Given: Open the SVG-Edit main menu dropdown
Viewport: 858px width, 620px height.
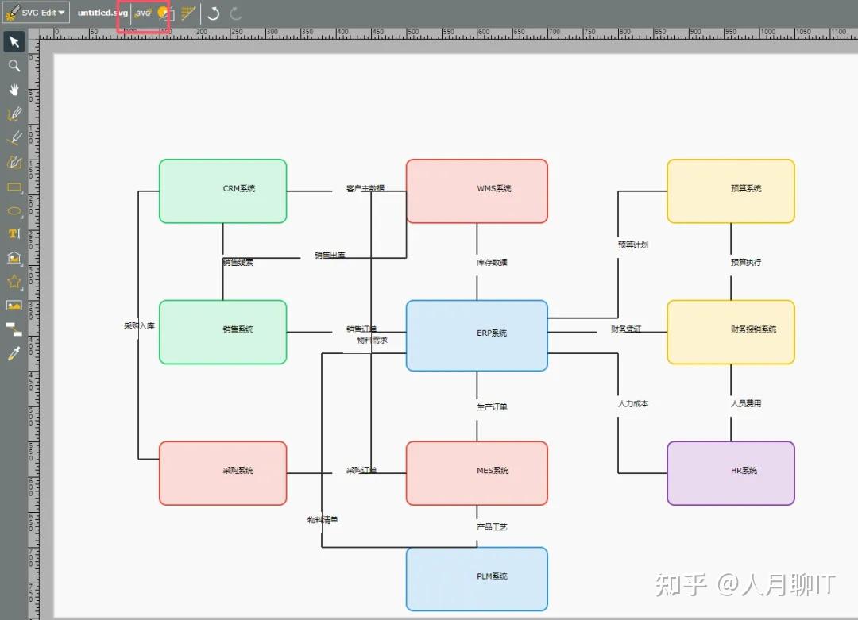Looking at the screenshot, I should [x=35, y=12].
